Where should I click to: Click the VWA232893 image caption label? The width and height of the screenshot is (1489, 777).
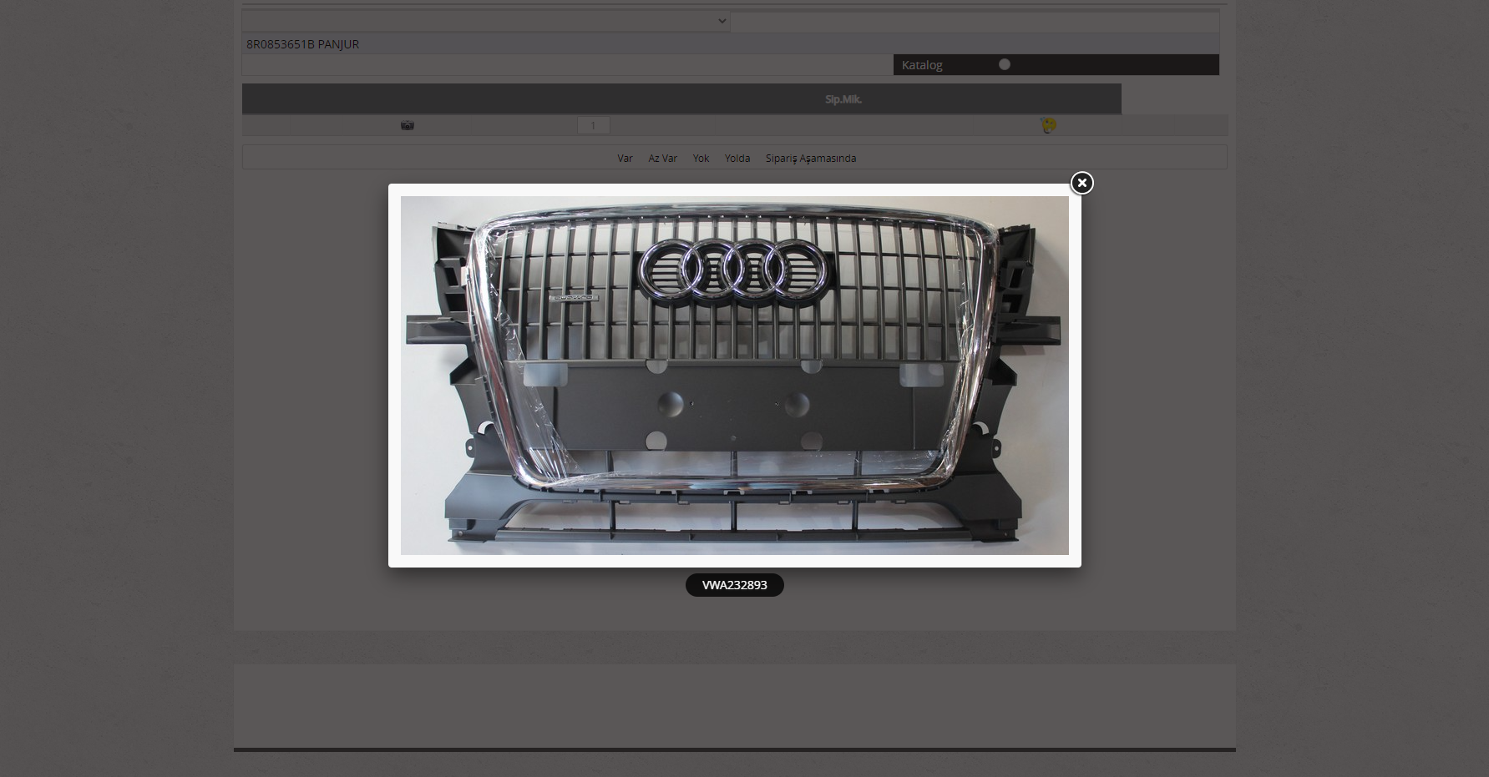pyautogui.click(x=734, y=585)
